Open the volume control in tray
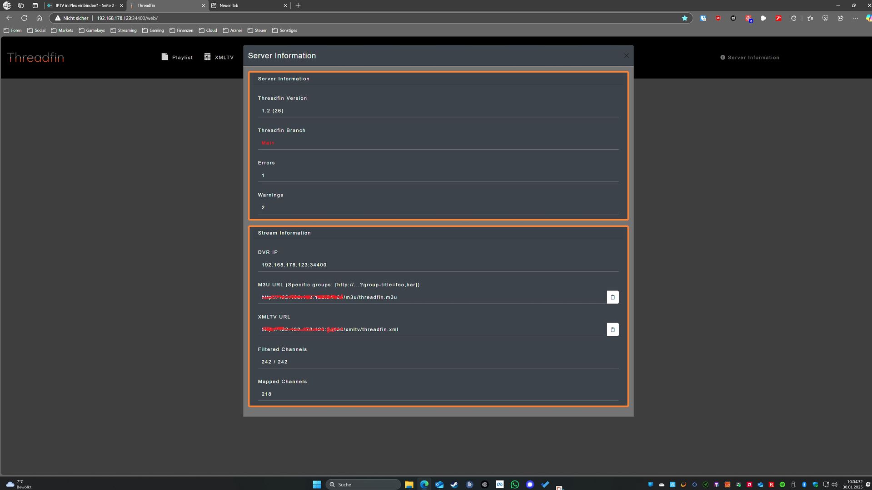The height and width of the screenshot is (490, 872). point(834,485)
